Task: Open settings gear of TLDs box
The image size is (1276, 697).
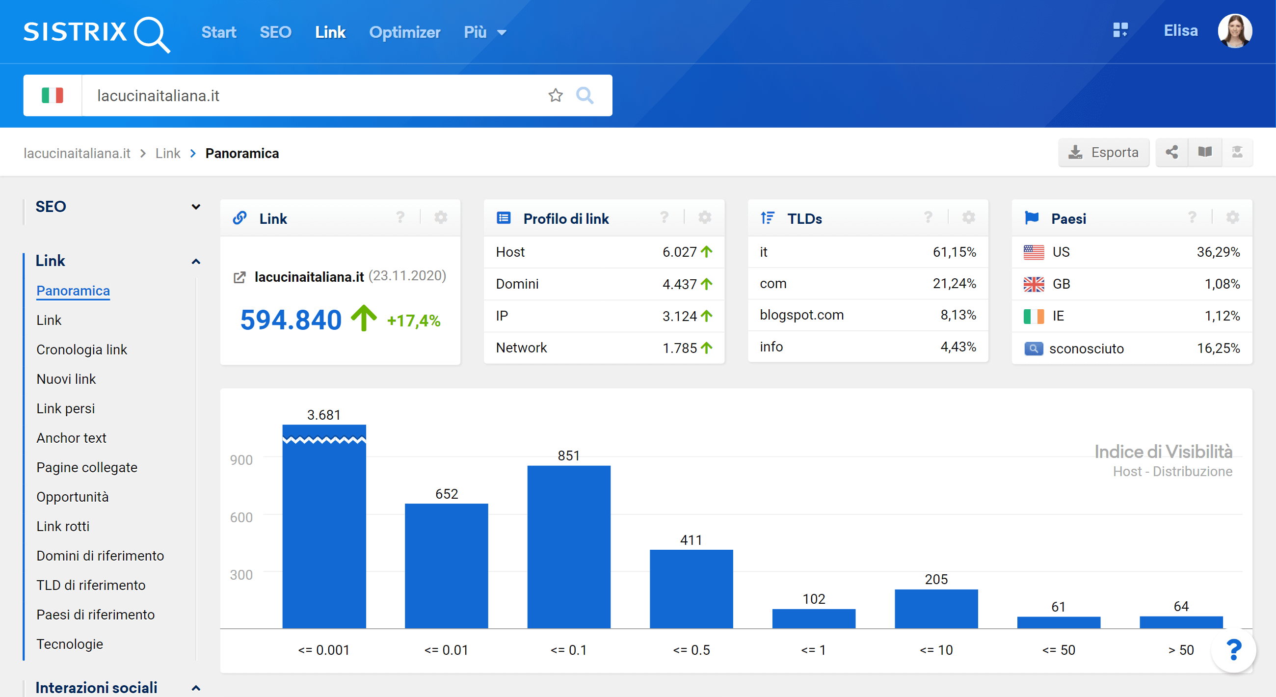Action: pyautogui.click(x=968, y=217)
